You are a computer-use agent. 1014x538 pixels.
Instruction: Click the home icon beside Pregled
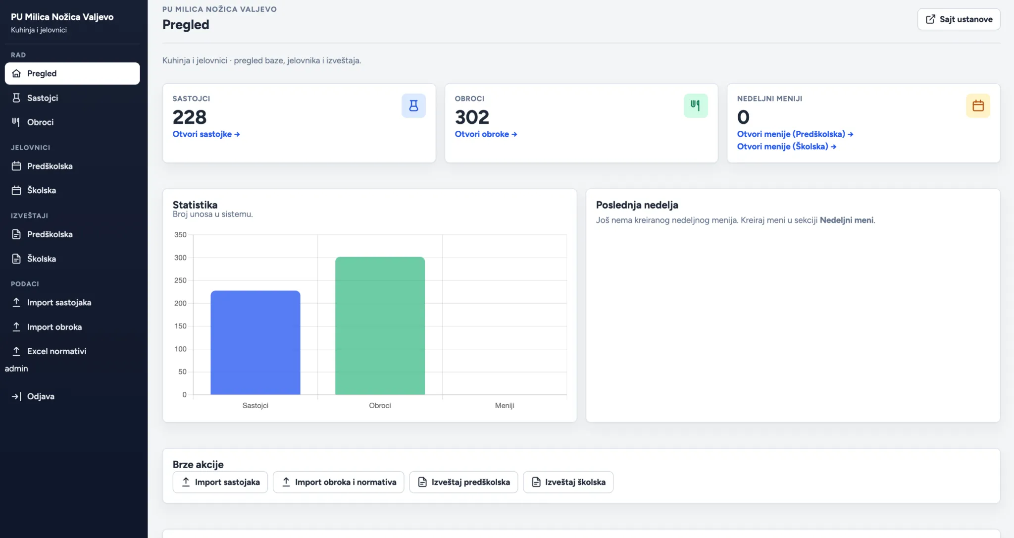(16, 73)
